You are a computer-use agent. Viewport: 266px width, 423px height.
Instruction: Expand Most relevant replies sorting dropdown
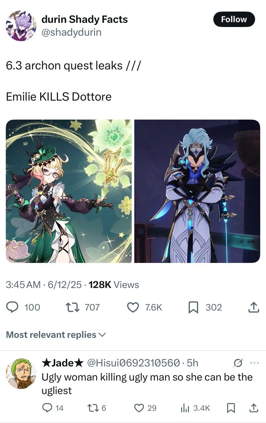(56, 335)
